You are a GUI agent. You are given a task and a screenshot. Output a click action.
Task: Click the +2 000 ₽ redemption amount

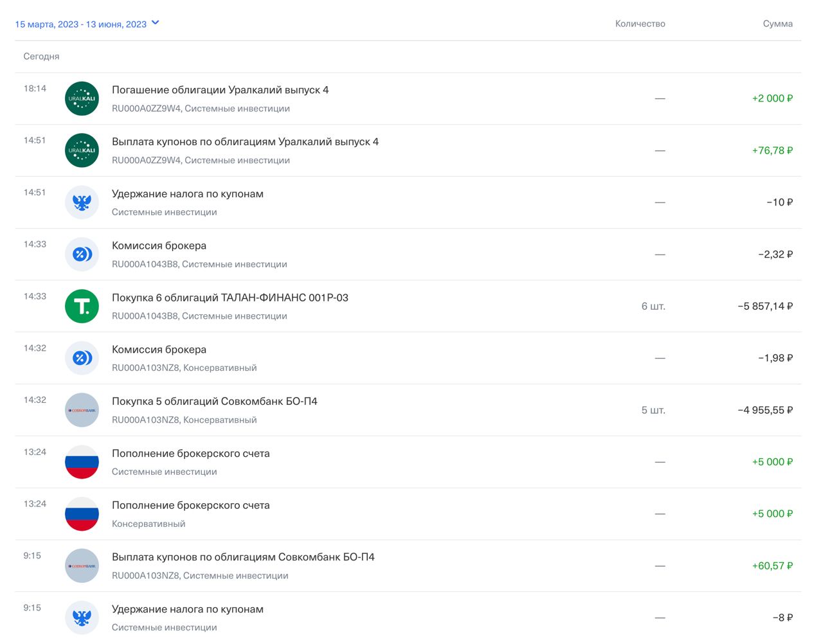point(772,98)
